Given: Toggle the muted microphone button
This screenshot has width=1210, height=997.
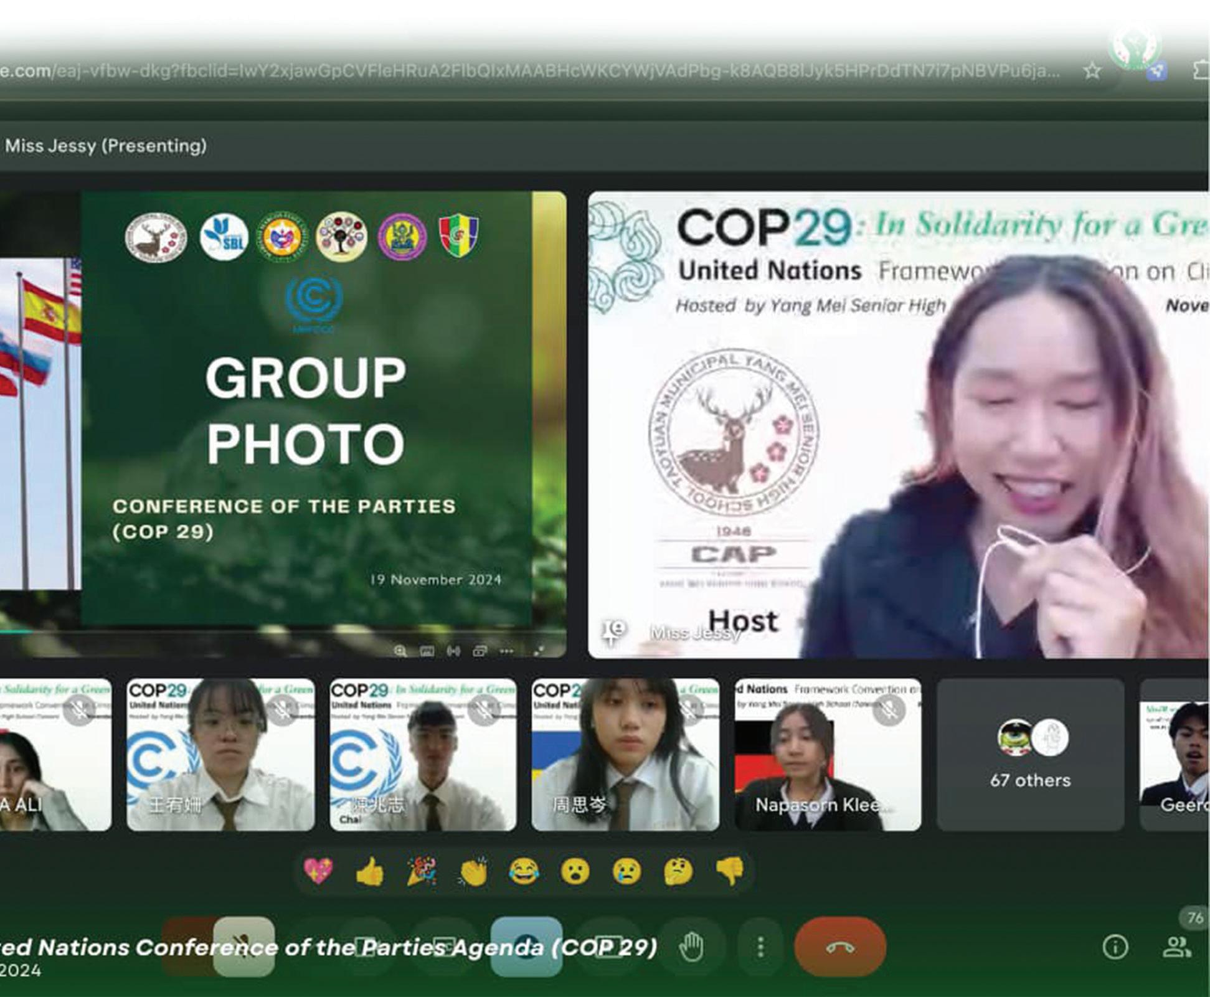Looking at the screenshot, I should [243, 946].
